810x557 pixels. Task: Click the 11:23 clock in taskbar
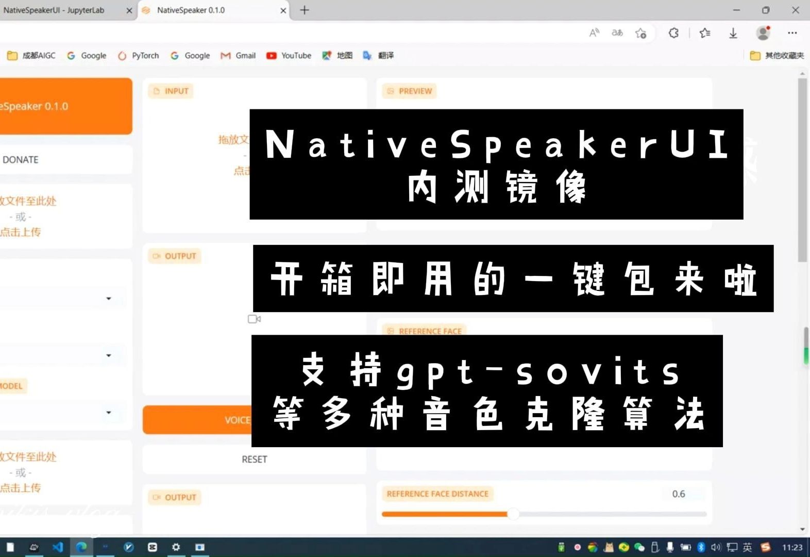tap(792, 547)
